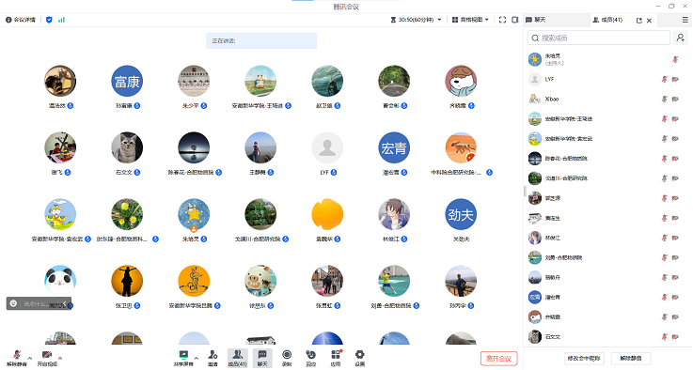Expand share screen options arrow
Screen dimensions: 693x370
point(197,358)
